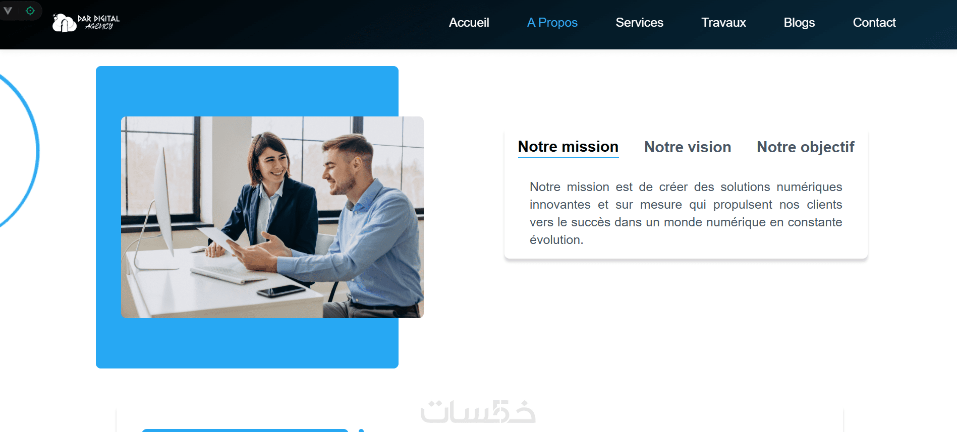Go to the Accueil page

click(x=469, y=23)
